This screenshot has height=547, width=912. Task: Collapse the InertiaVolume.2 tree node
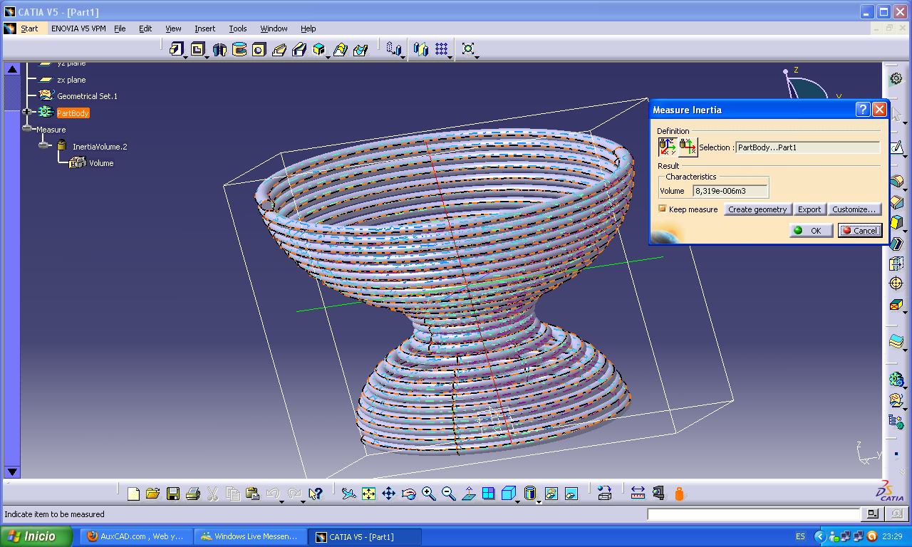(44, 146)
